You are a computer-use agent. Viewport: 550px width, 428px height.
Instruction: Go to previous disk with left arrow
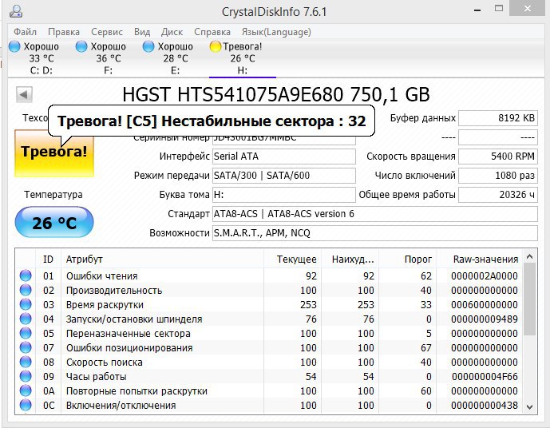[x=24, y=94]
